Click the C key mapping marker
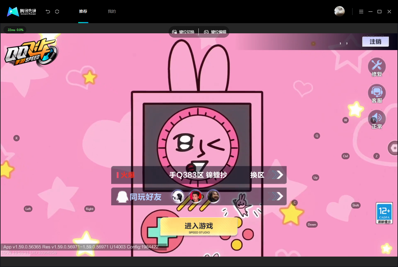Image resolution: width=398 pixels, height=267 pixels. point(295,203)
